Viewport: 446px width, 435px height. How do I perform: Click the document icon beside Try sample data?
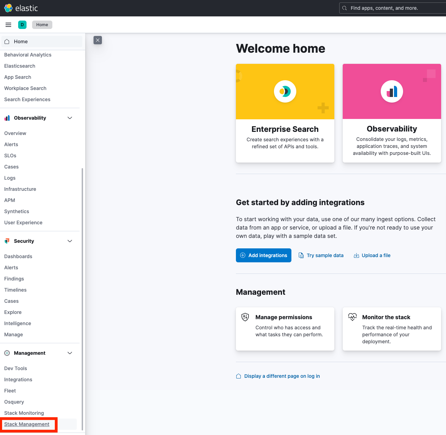301,255
